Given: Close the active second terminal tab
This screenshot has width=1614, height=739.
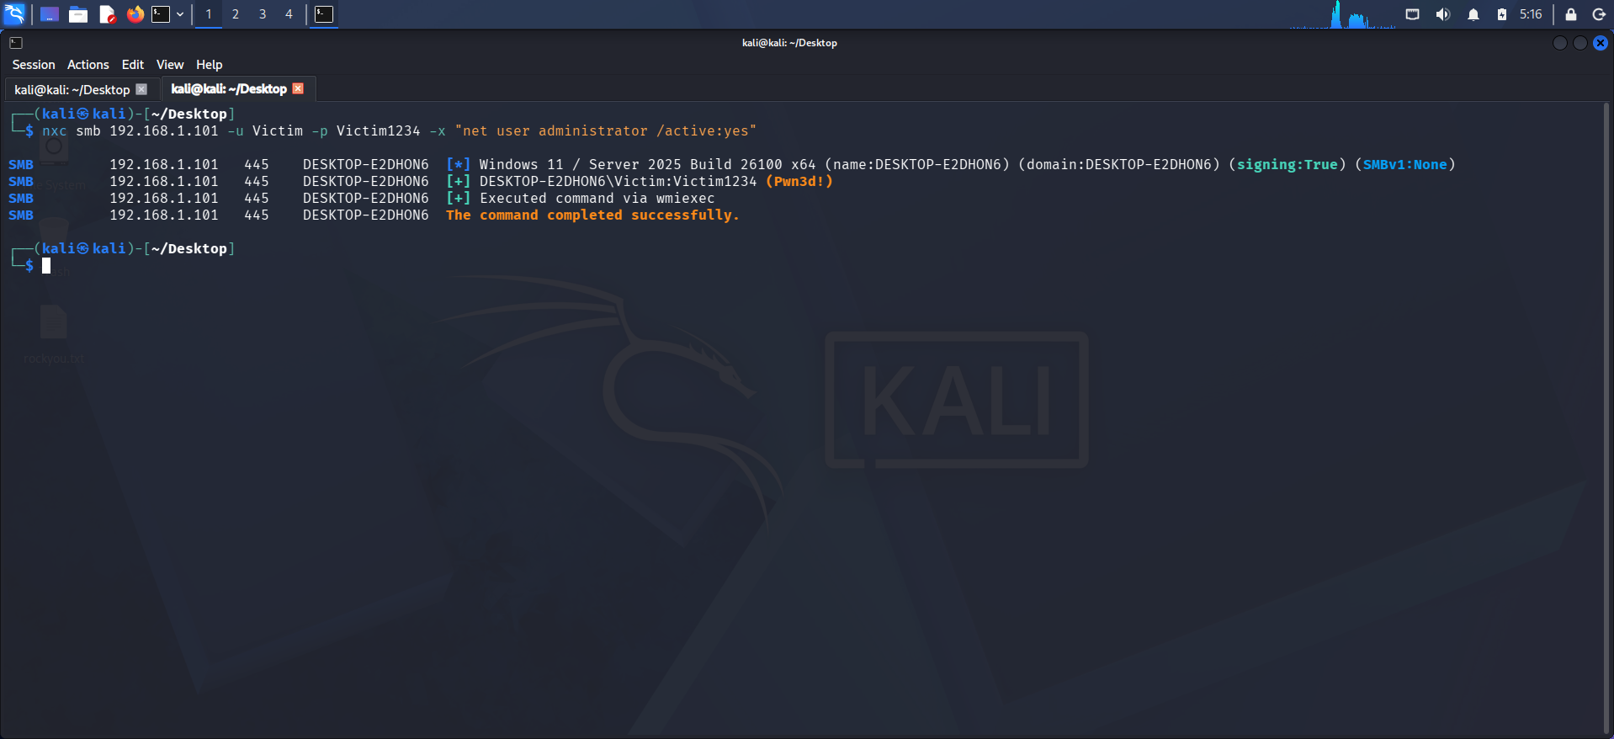Looking at the screenshot, I should 298,88.
